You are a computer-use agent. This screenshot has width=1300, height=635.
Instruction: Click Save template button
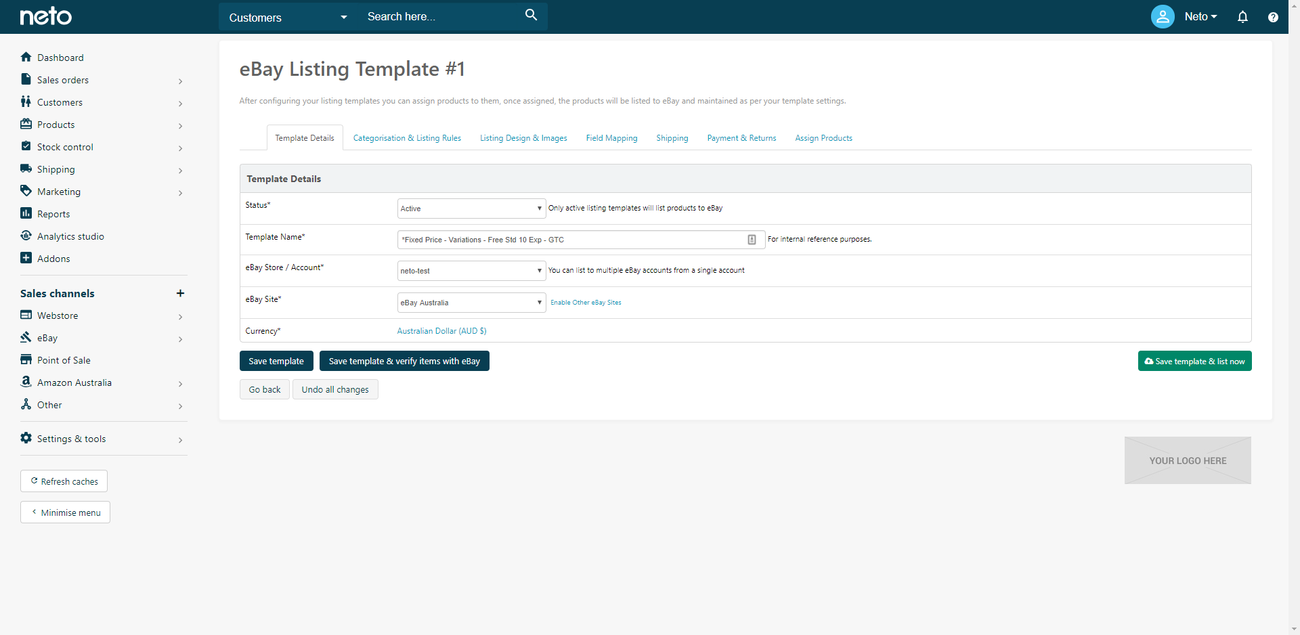pos(276,361)
